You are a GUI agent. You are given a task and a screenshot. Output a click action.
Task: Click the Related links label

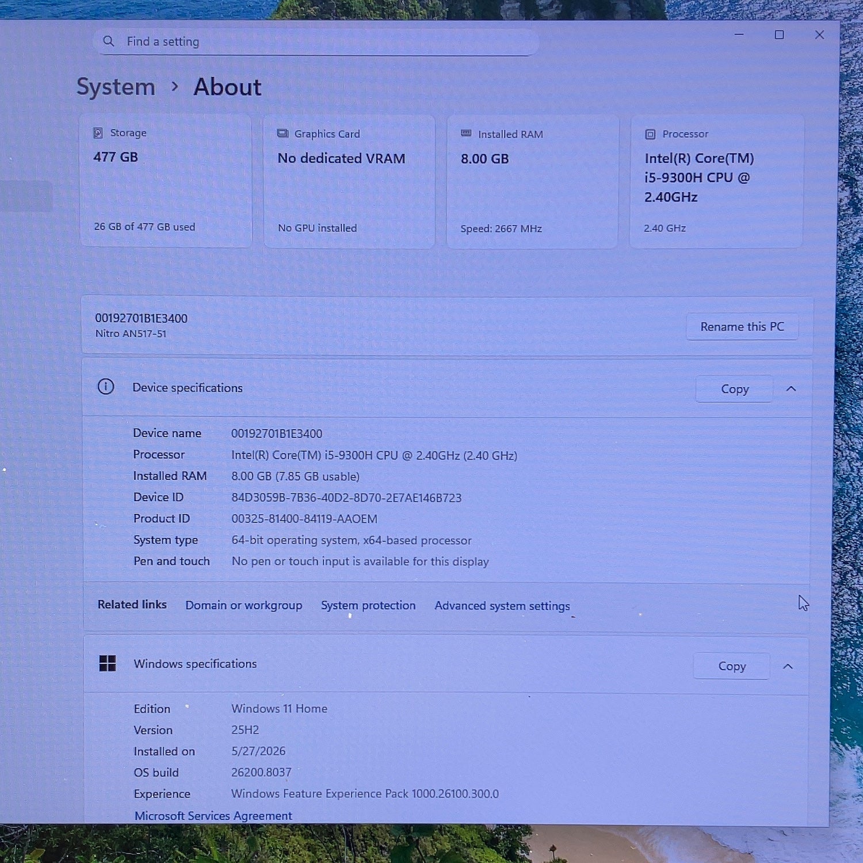[132, 605]
